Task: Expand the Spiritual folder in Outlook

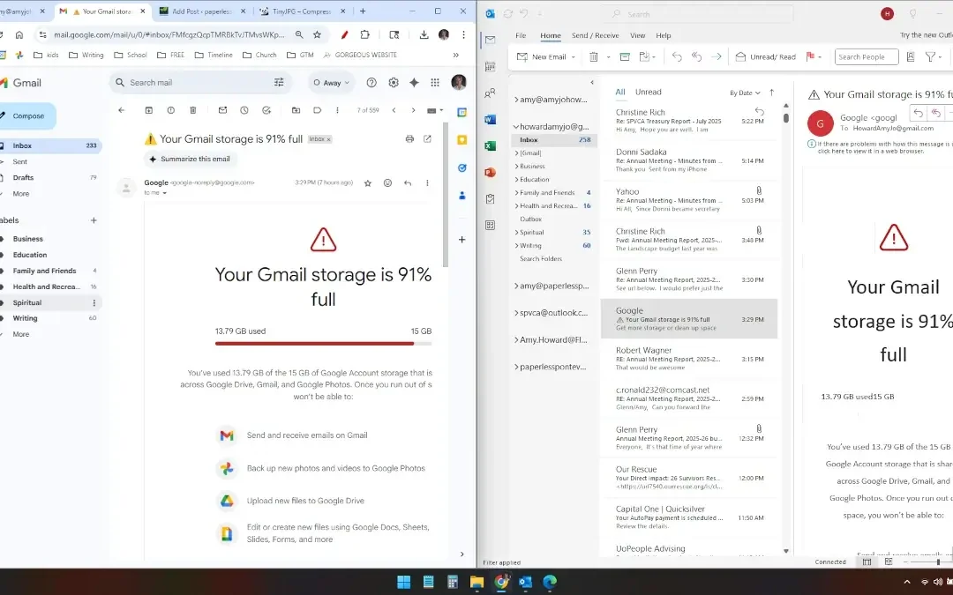Action: [516, 233]
